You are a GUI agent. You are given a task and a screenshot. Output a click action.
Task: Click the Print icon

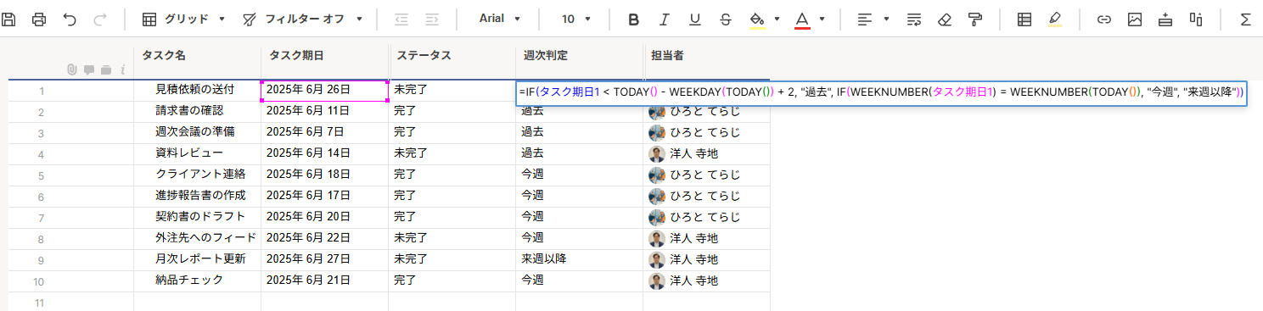tap(39, 19)
